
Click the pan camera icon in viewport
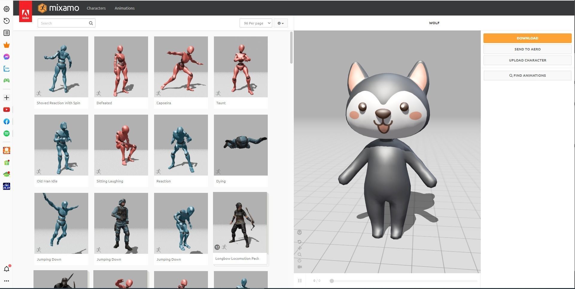coord(299,248)
